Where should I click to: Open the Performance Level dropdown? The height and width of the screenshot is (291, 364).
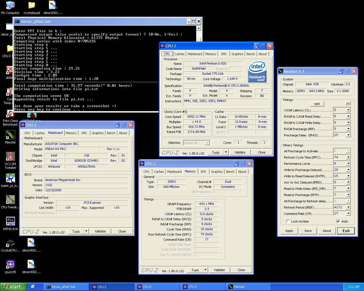(348, 163)
